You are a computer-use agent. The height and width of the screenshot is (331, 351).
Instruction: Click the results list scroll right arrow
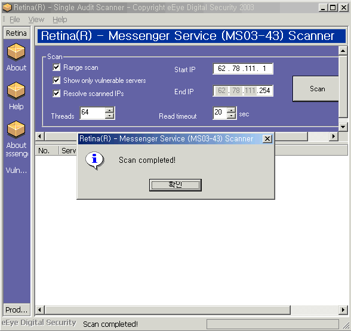coord(343,310)
